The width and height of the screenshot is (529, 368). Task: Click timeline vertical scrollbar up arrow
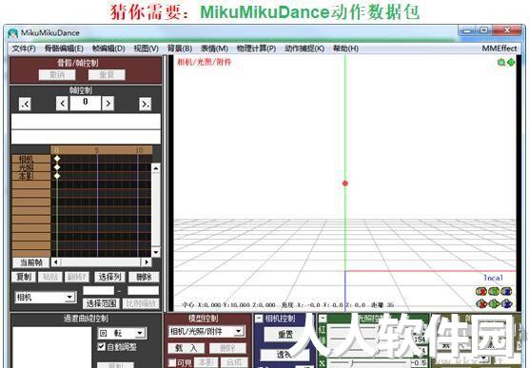(x=155, y=168)
